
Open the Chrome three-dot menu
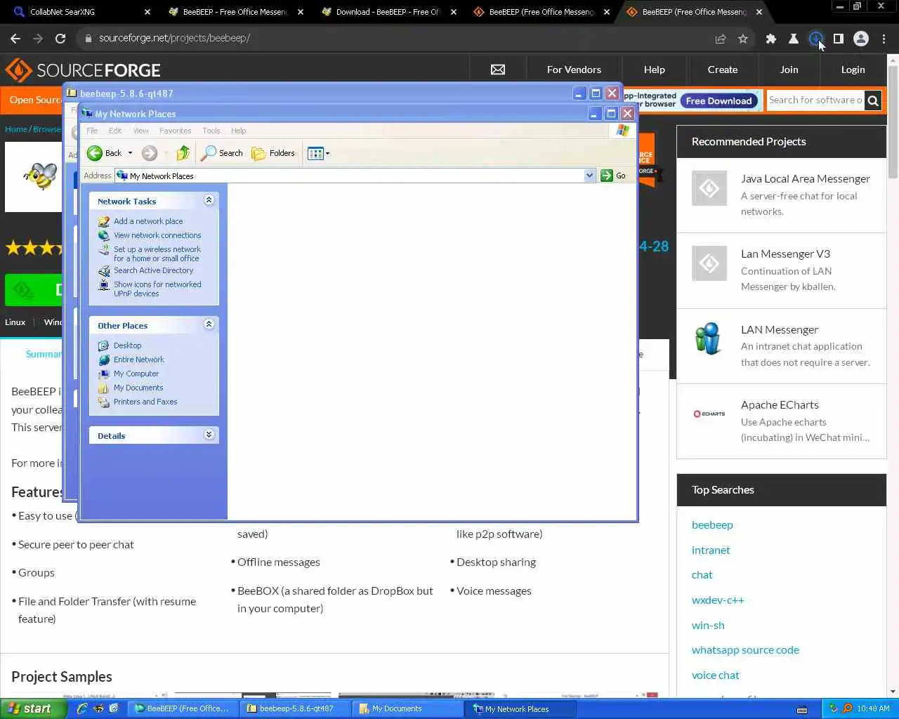point(884,39)
